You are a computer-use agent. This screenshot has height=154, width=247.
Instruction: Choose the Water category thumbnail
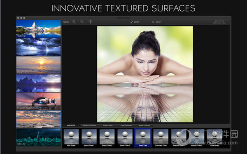coord(38,29)
